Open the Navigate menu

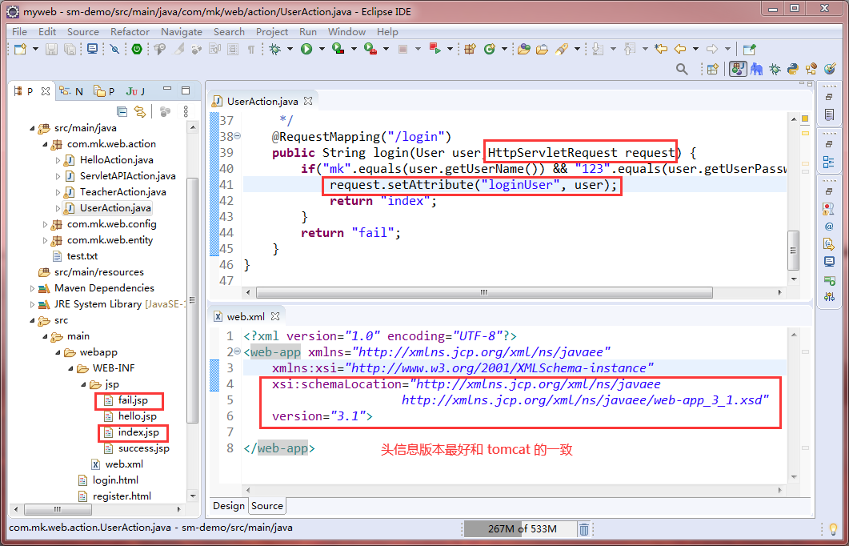pyautogui.click(x=182, y=32)
